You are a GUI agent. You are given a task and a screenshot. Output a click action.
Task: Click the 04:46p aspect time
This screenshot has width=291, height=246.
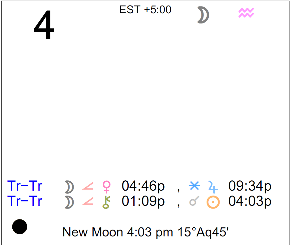143,186
